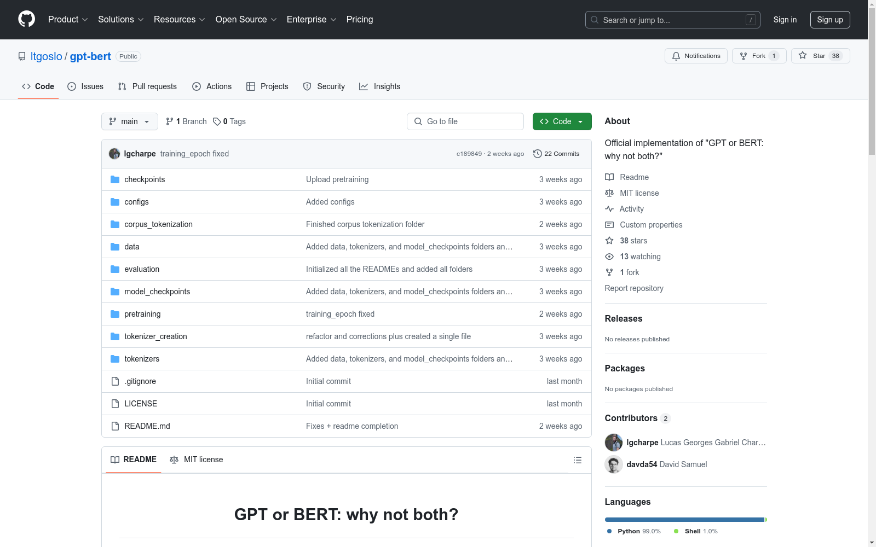Viewport: 876px width, 547px height.
Task: Expand the Resources menu
Action: 180,19
